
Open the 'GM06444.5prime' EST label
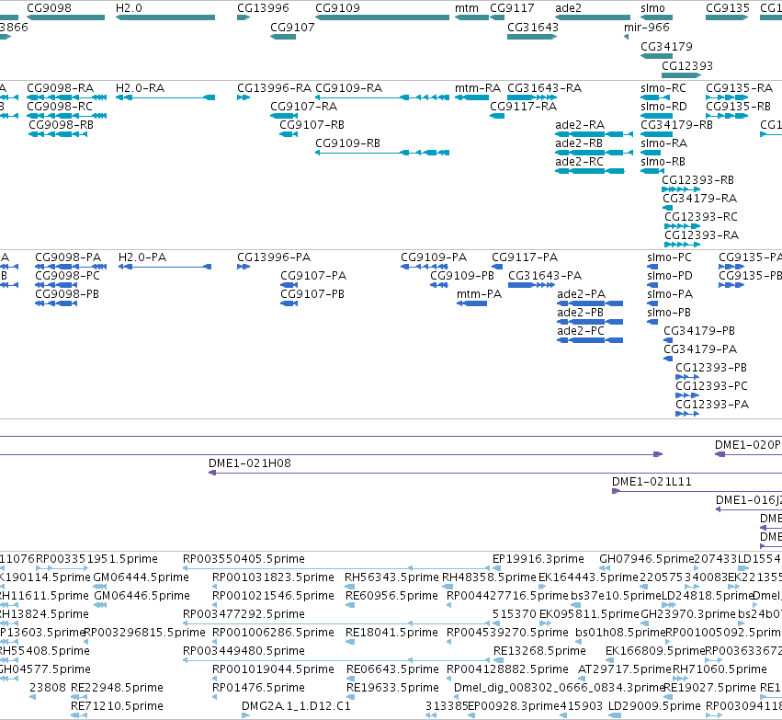click(141, 577)
